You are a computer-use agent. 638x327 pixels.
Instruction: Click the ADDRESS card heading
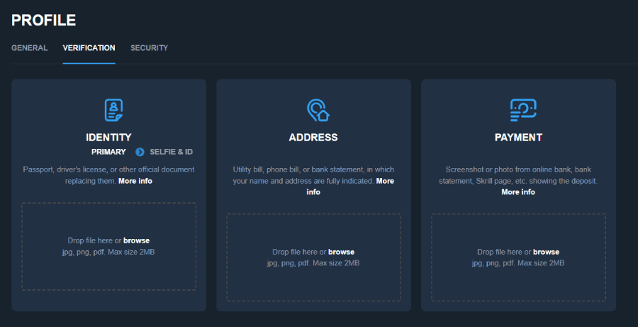pos(313,137)
